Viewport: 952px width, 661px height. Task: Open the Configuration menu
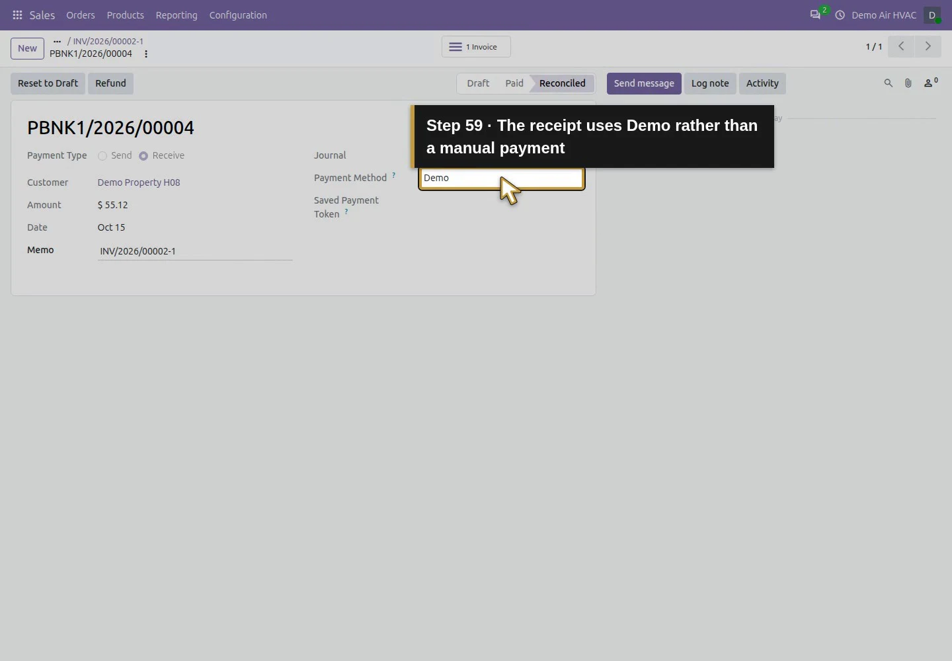pyautogui.click(x=238, y=15)
